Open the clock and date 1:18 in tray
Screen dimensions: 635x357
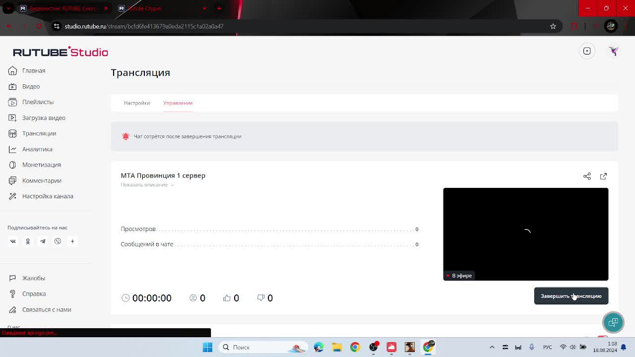click(605, 347)
